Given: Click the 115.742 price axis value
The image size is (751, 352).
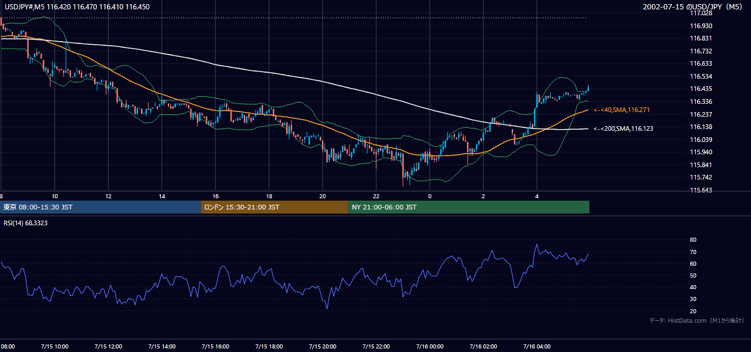Looking at the screenshot, I should pos(702,177).
